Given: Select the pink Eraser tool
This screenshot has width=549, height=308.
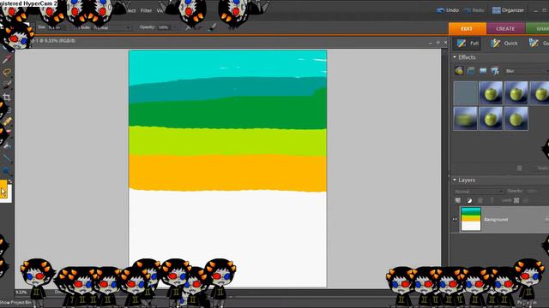Looking at the screenshot, I should tap(8, 133).
